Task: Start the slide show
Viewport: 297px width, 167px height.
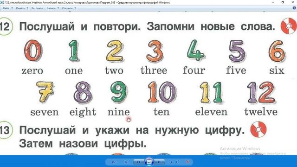Action: [x=149, y=162]
